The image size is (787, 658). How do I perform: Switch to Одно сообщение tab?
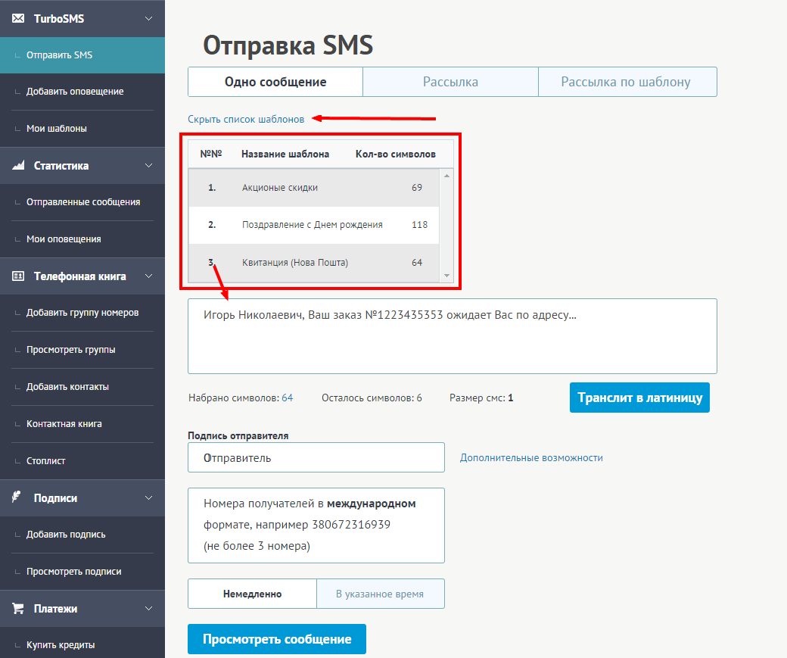[x=275, y=82]
